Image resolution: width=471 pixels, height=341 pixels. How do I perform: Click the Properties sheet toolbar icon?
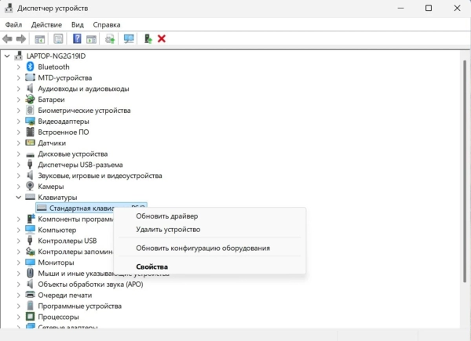click(x=58, y=38)
